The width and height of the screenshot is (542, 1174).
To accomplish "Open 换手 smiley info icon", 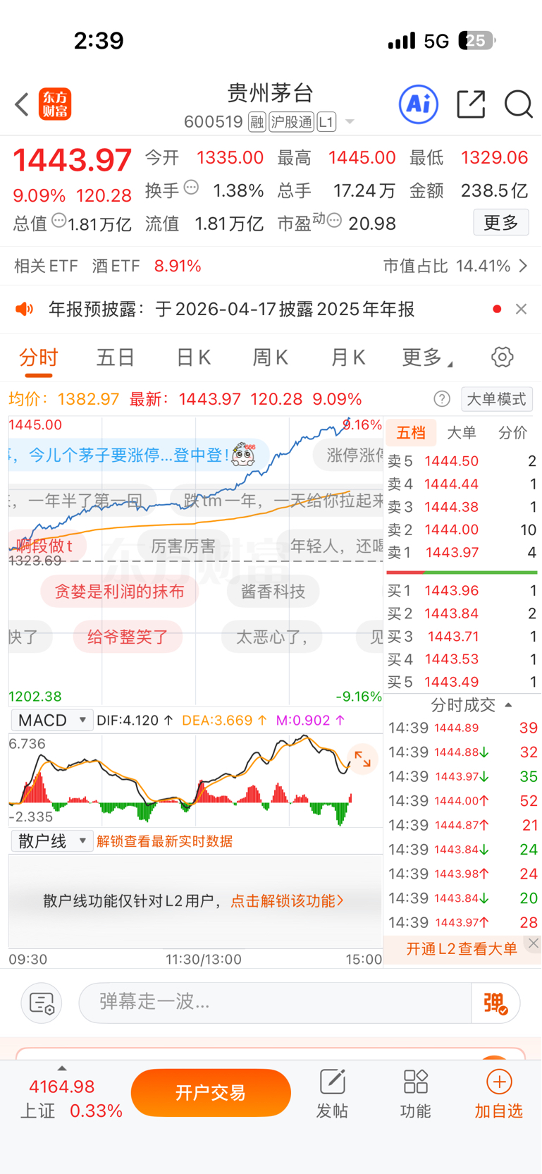I will coord(191,188).
